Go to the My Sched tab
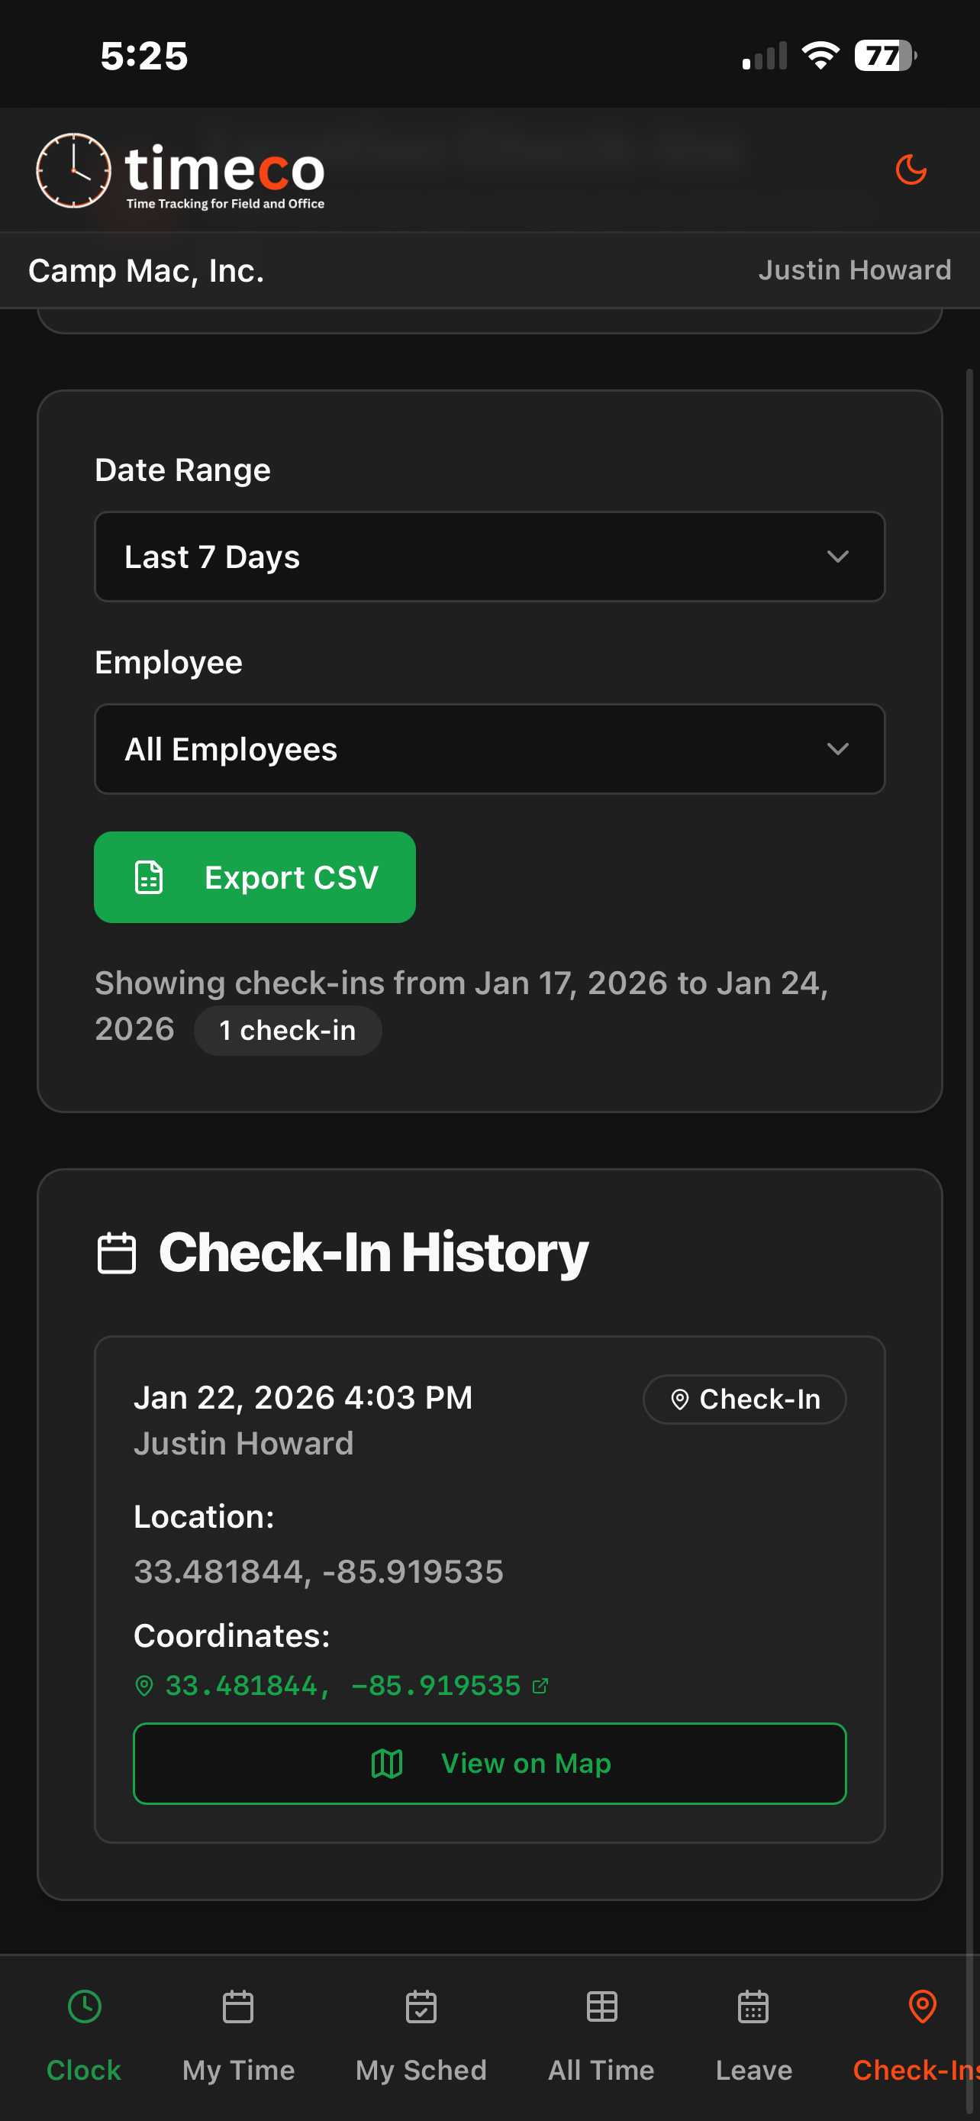Viewport: 980px width, 2121px height. point(421,2036)
